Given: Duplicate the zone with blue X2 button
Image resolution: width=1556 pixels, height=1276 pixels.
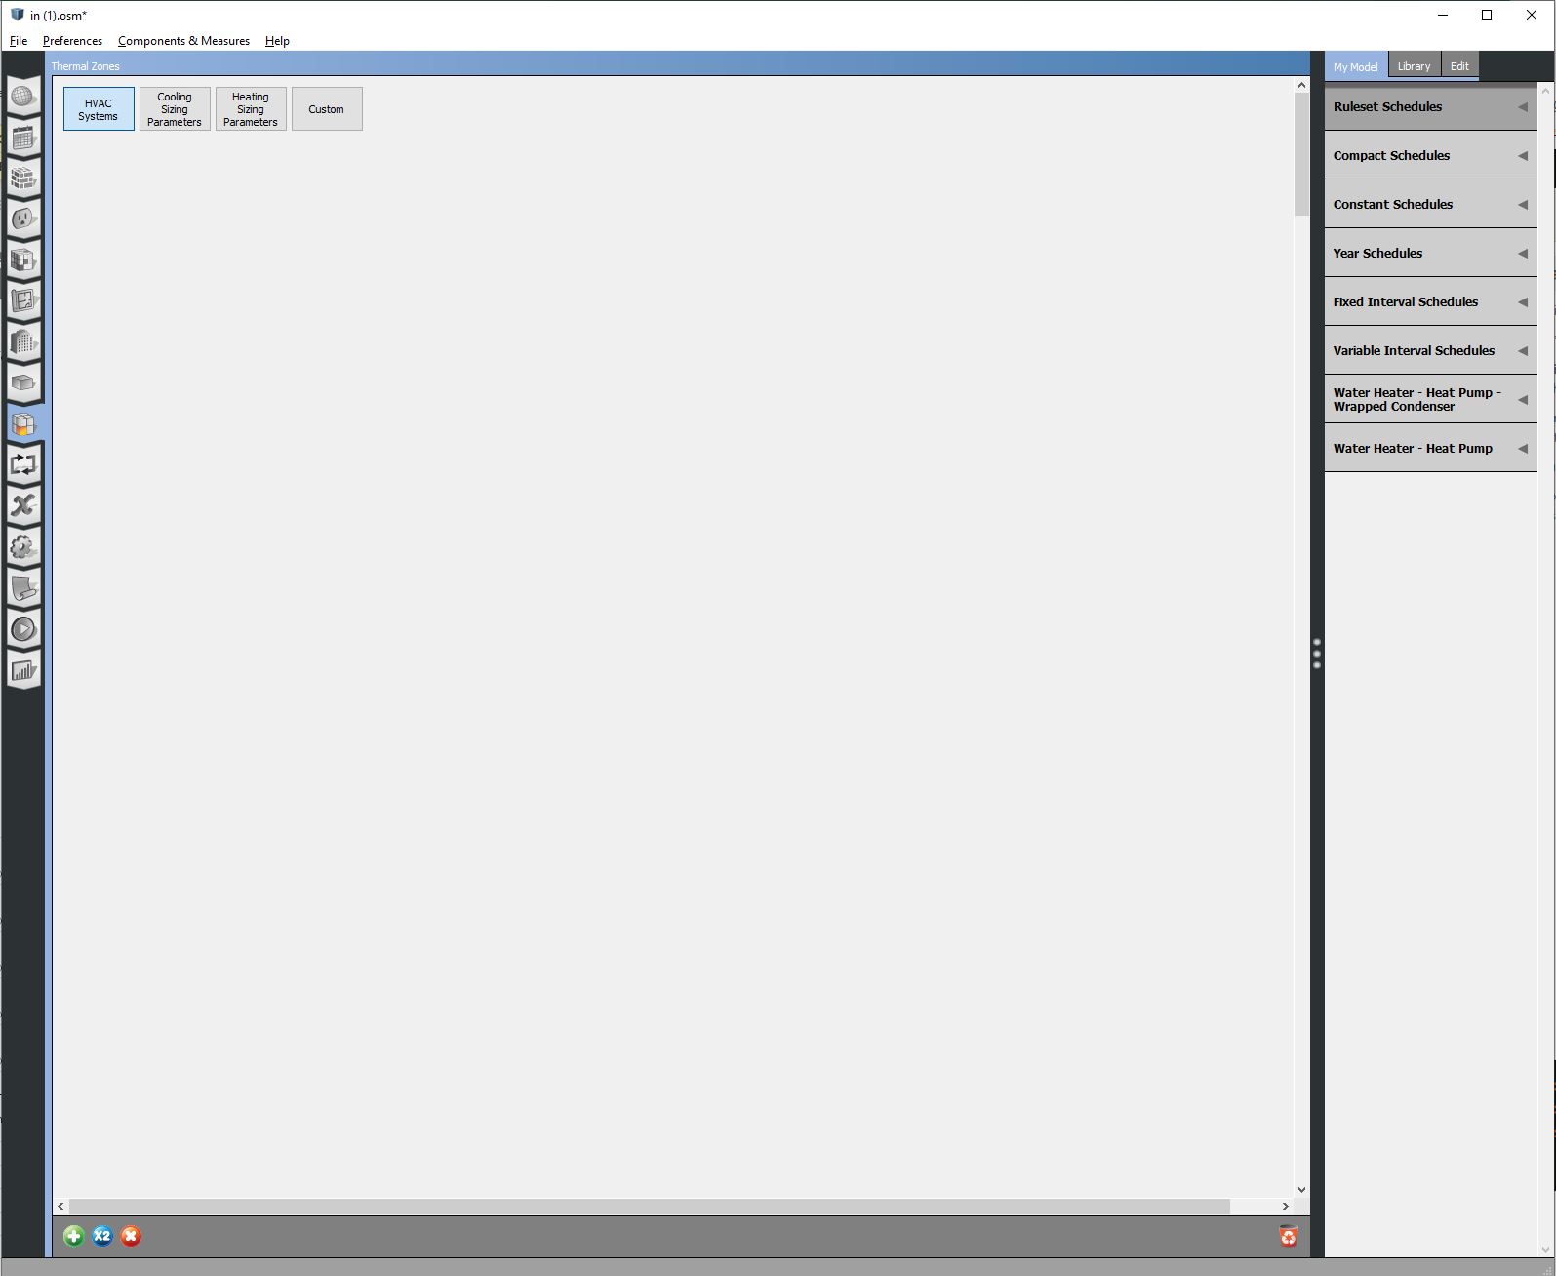Looking at the screenshot, I should pyautogui.click(x=102, y=1237).
